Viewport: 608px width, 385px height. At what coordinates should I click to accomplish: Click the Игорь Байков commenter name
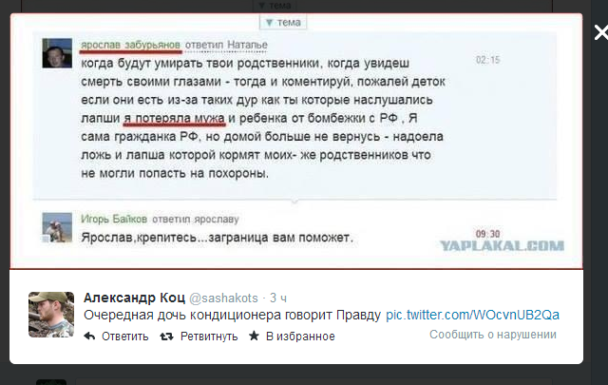click(x=114, y=220)
